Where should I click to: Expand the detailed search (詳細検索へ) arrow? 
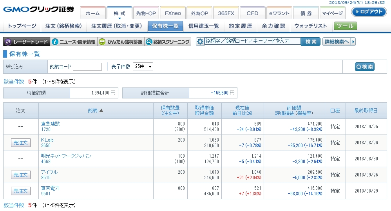point(353,42)
